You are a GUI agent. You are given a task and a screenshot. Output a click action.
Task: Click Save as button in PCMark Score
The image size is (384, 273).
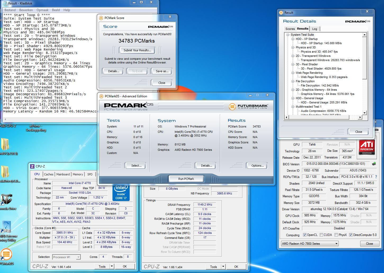coord(162,71)
